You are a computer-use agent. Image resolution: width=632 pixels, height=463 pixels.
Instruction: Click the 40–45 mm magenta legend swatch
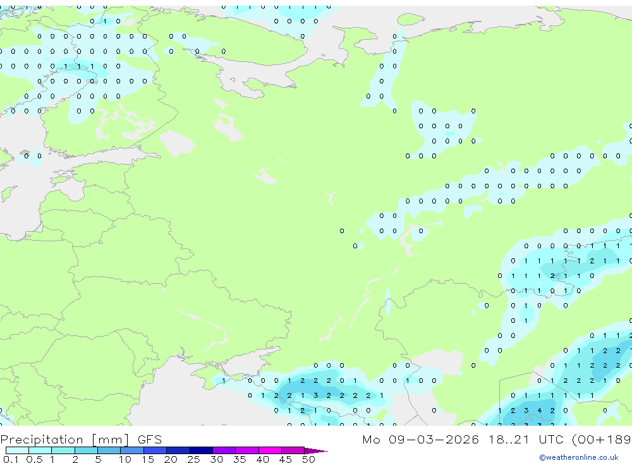click(x=270, y=450)
